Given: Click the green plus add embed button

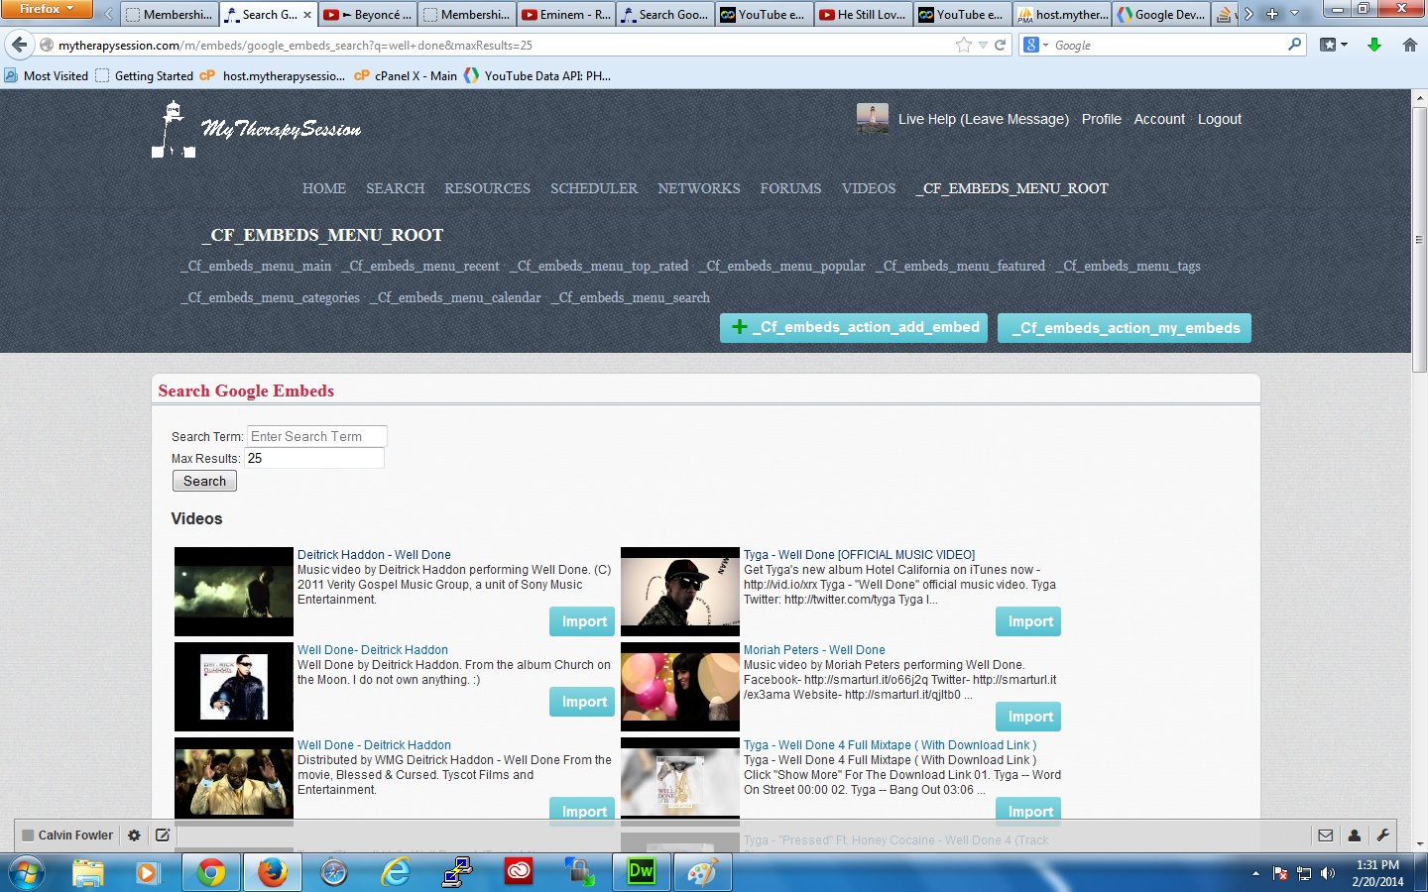Looking at the screenshot, I should pyautogui.click(x=854, y=328).
